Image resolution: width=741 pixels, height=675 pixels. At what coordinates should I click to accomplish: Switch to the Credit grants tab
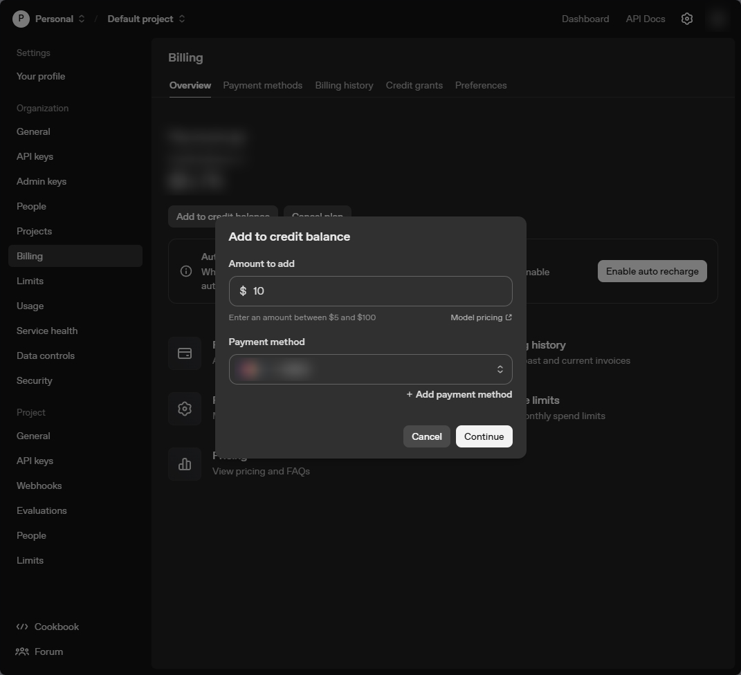pos(414,86)
